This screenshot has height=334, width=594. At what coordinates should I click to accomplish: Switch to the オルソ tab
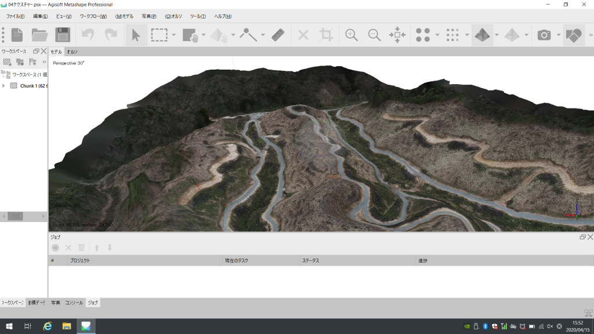coord(72,52)
